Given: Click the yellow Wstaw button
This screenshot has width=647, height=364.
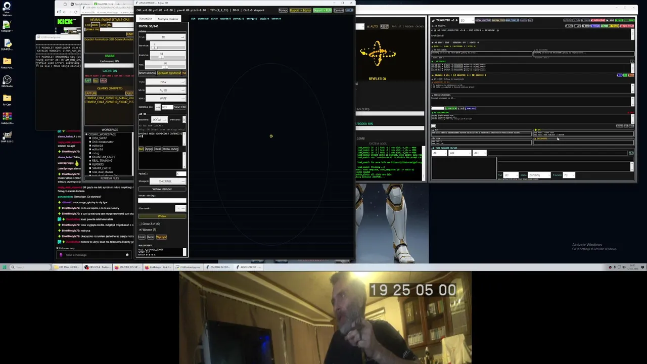Looking at the screenshot, I should coord(162,216).
